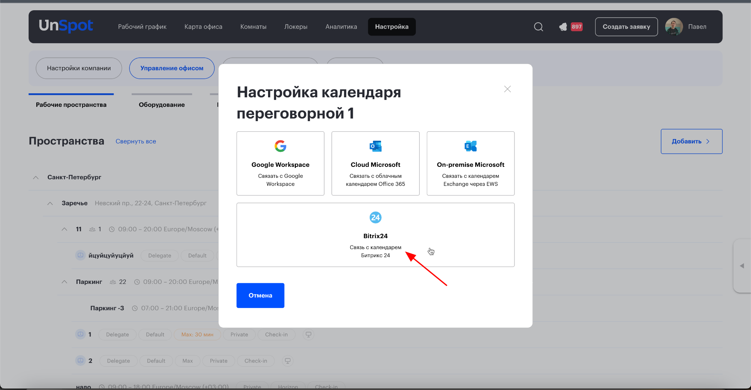The image size is (751, 390).
Task: Click the clock icon in Паркинг -3 row
Action: point(135,308)
